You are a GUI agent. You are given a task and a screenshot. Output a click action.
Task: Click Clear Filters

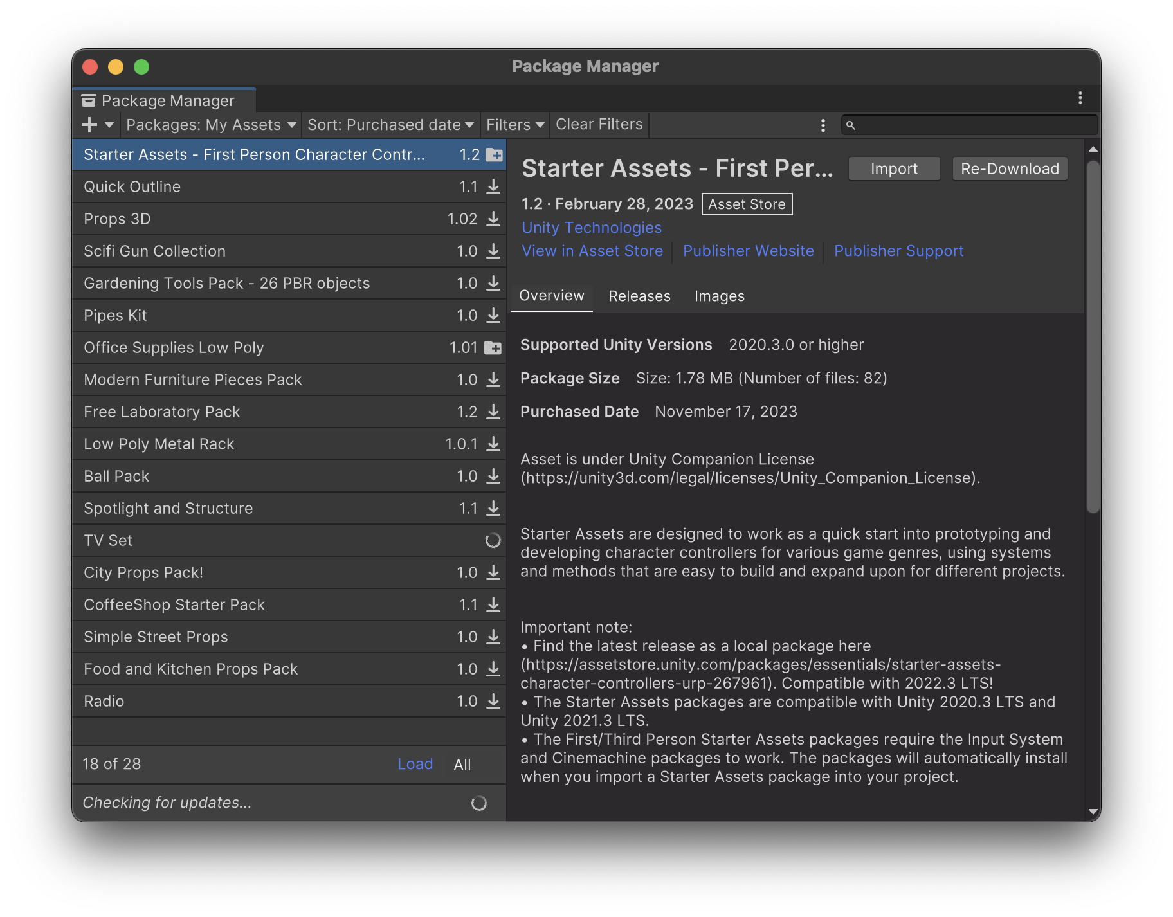pyautogui.click(x=599, y=125)
